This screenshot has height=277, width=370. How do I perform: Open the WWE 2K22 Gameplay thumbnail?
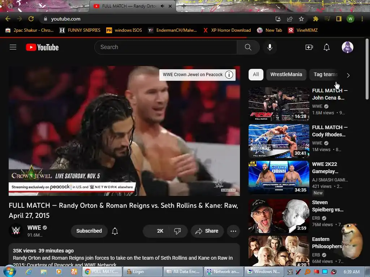click(x=279, y=177)
